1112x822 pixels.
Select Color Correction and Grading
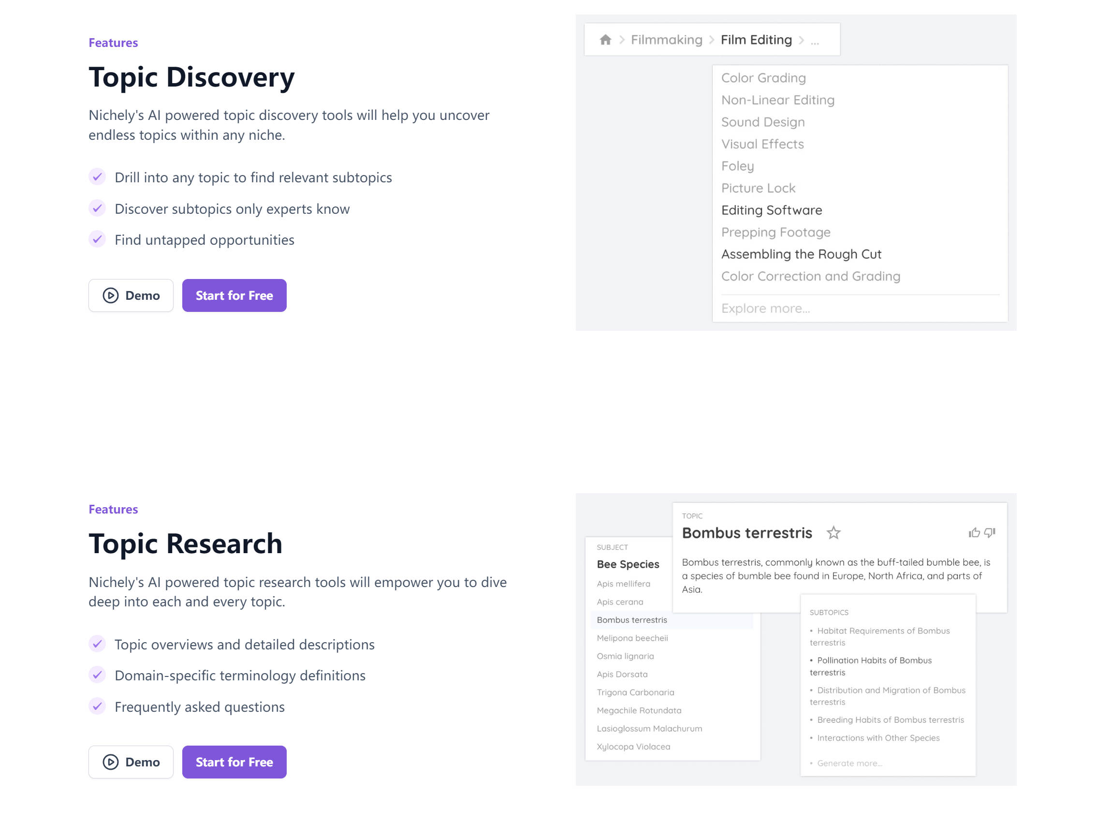[810, 276]
